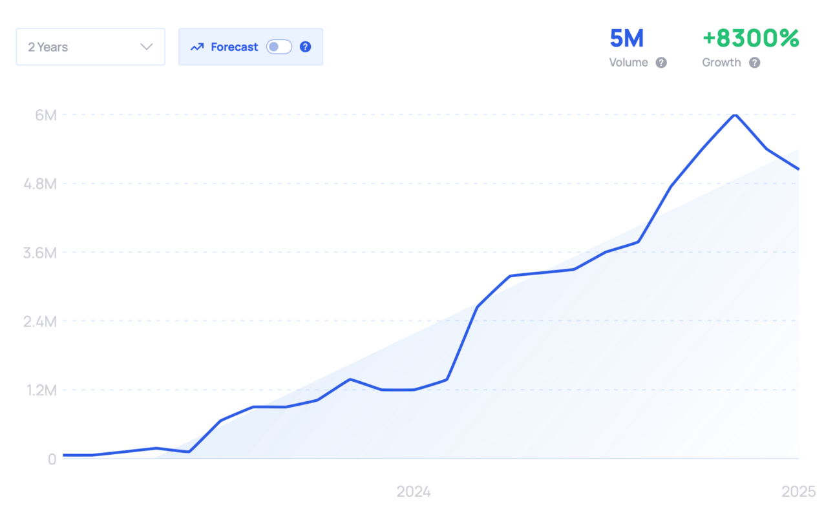835x522 pixels.
Task: Click the +8300% growth figure
Action: pos(750,39)
